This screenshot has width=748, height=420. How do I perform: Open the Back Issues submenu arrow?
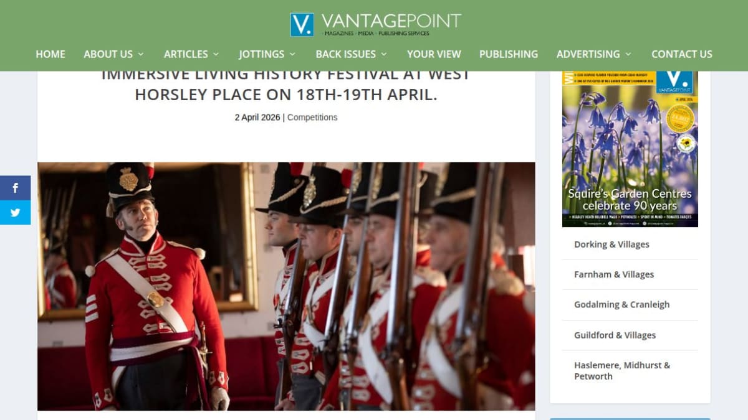384,54
